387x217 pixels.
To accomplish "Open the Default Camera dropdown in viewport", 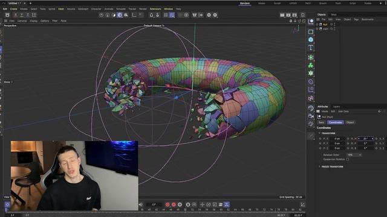I will click(x=154, y=25).
